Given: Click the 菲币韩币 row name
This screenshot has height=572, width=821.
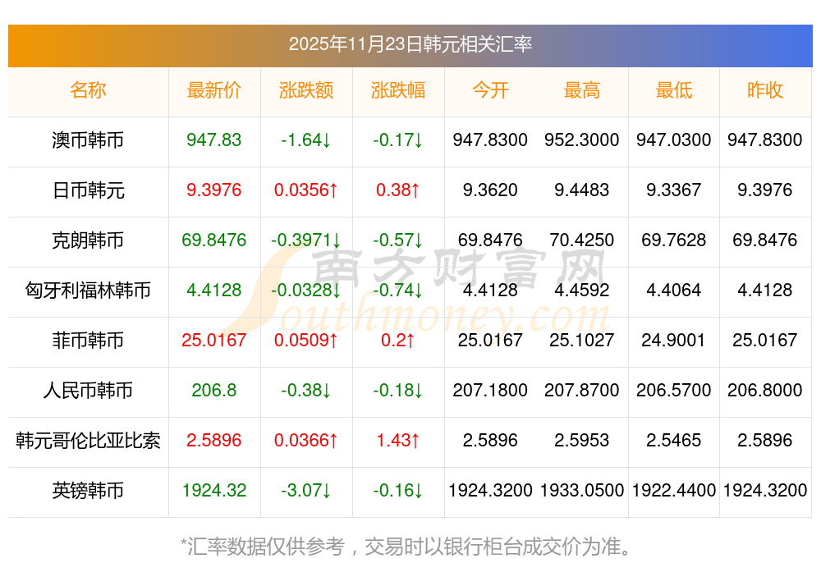Looking at the screenshot, I should [x=88, y=341].
